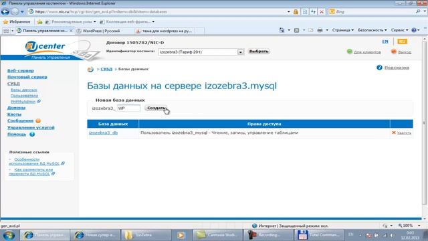The width and height of the screenshot is (428, 241).
Task: Click the media player taskbar icon
Action: (x=181, y=235)
